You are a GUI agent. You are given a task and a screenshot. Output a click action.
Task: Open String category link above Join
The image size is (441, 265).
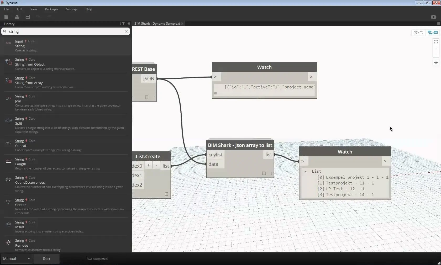click(x=19, y=96)
